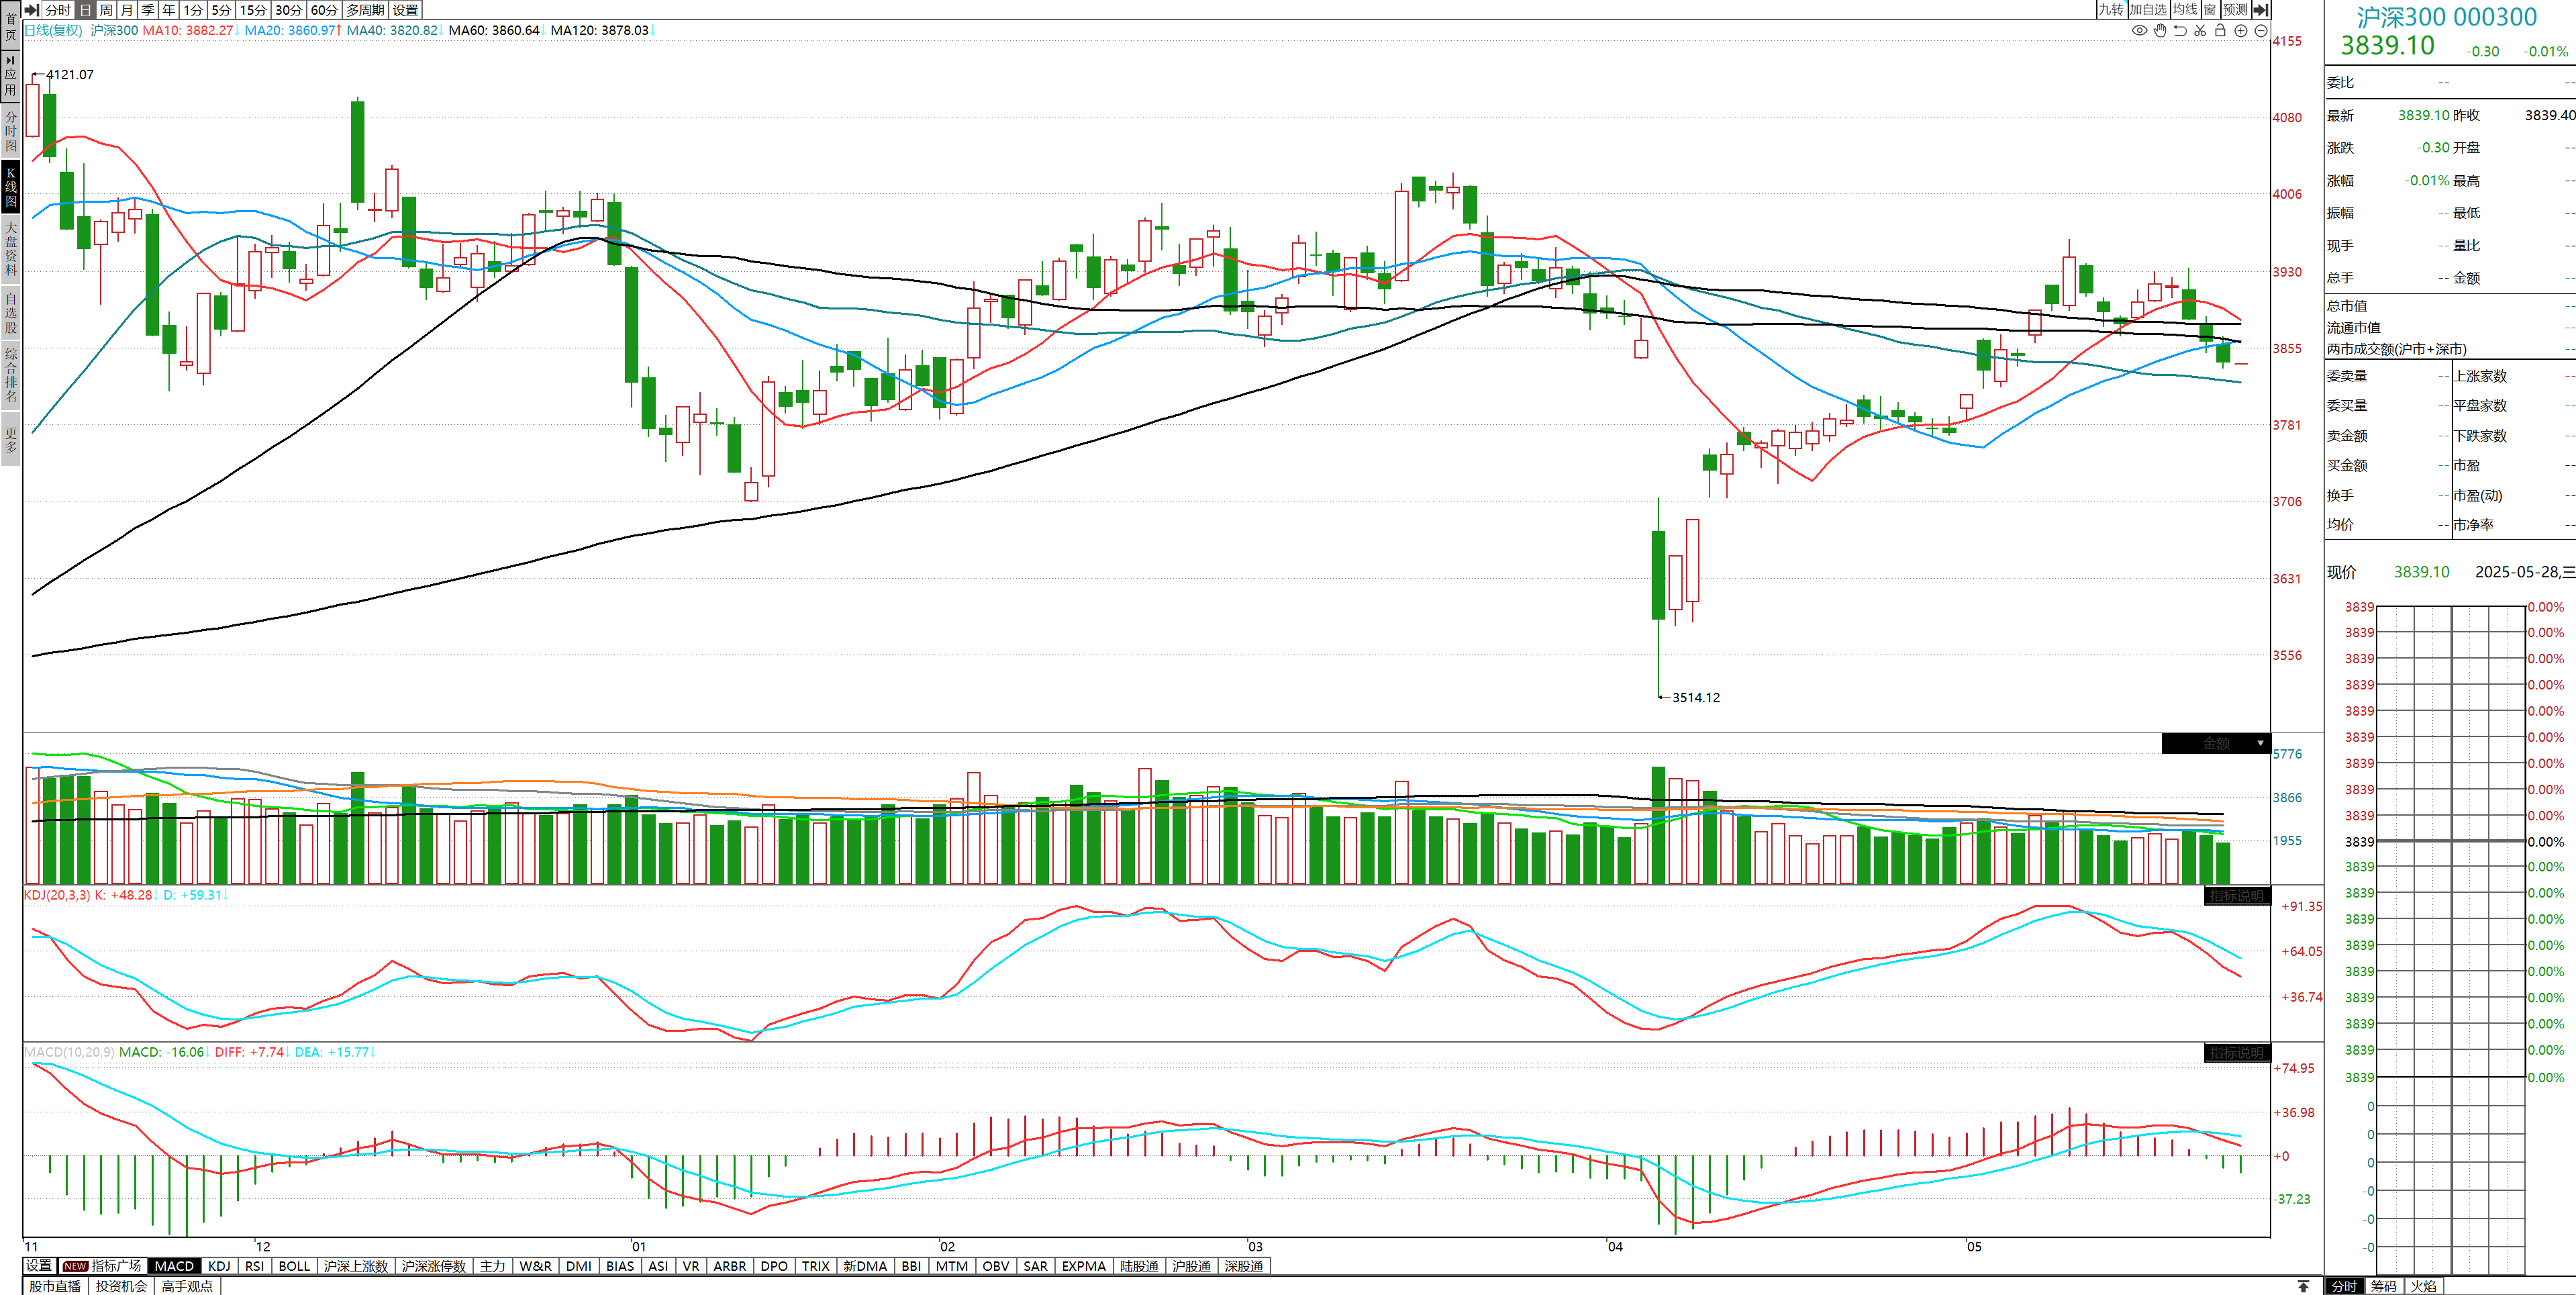This screenshot has height=1295, width=2576.
Task: Select the BIAS indicator tab
Action: pos(620,1266)
